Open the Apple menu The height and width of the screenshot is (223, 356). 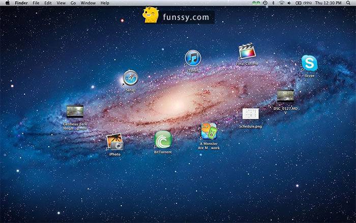(x=8, y=3)
